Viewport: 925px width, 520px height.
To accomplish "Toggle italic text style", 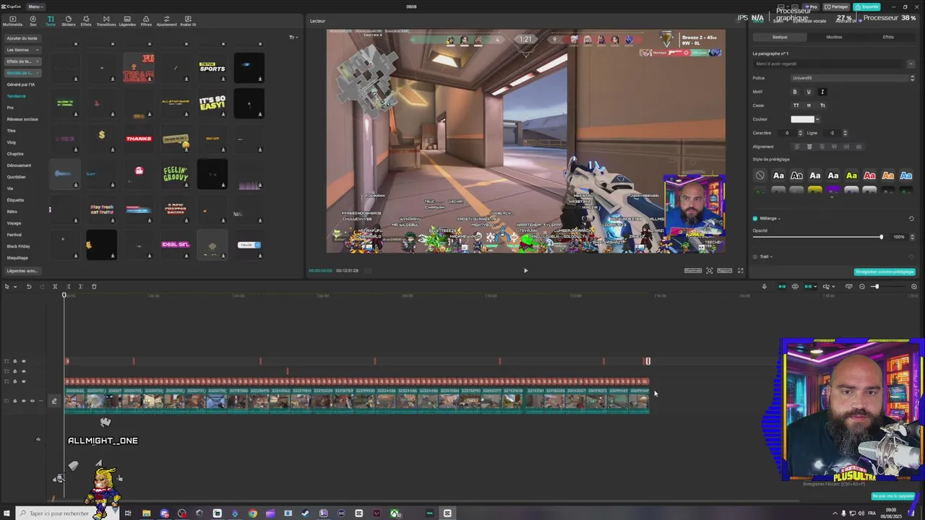I will [x=822, y=92].
